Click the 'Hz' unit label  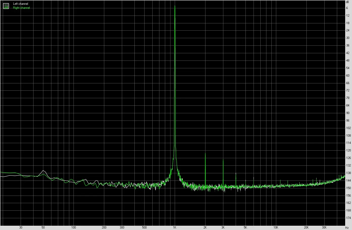[x=347, y=227]
